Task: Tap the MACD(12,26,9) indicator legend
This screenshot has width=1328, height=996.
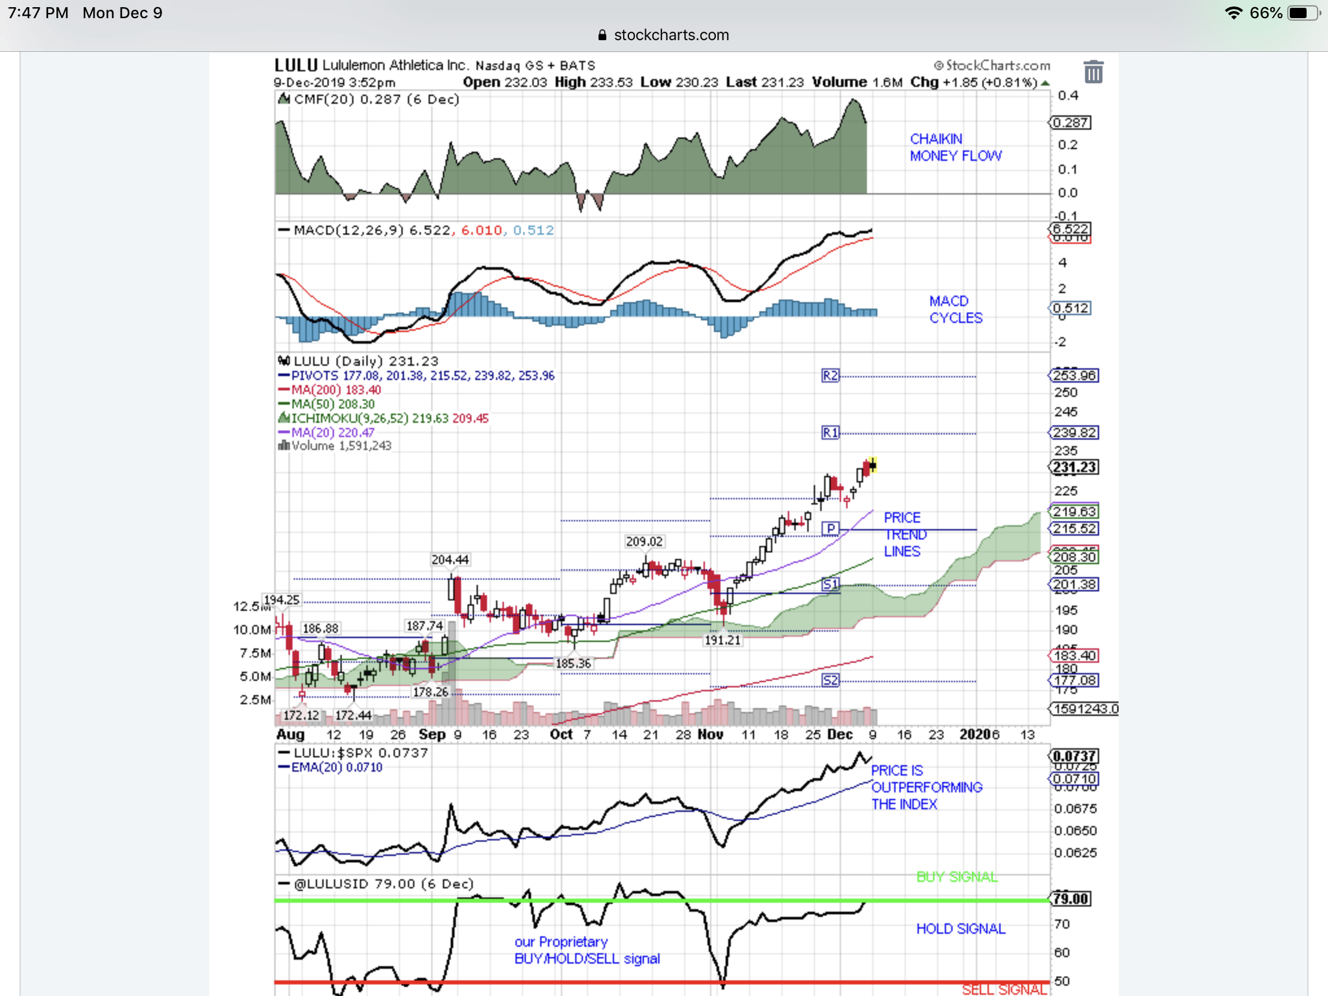Action: tap(416, 230)
